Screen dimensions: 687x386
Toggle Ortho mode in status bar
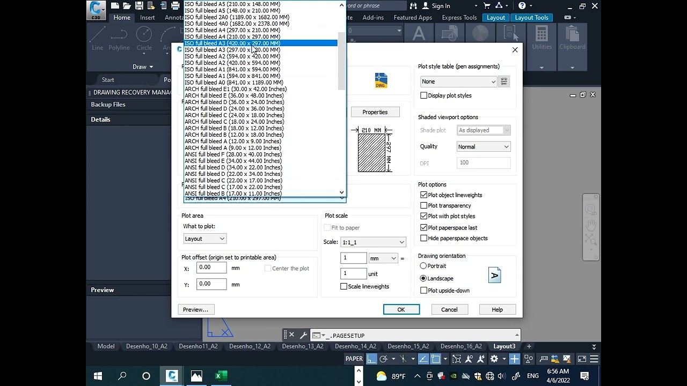point(371,359)
